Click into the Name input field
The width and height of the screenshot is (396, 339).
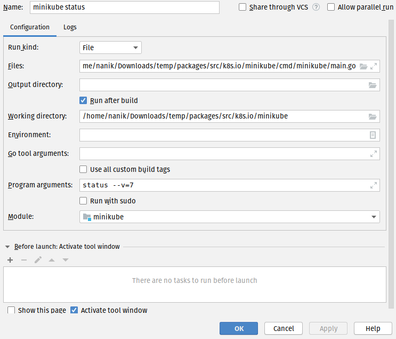[x=124, y=7]
